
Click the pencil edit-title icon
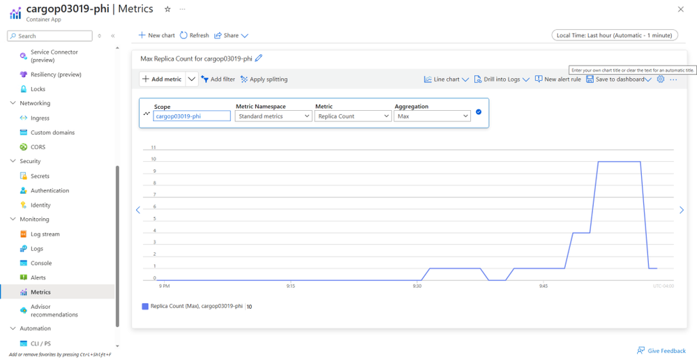pos(259,59)
